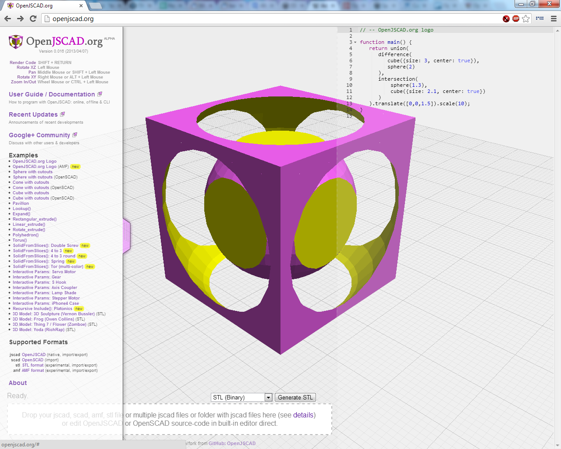
Task: Click the browser back arrow
Action: 7,18
